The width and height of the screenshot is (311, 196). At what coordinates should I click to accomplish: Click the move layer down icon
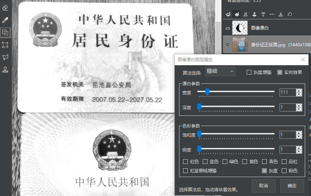(x=263, y=14)
